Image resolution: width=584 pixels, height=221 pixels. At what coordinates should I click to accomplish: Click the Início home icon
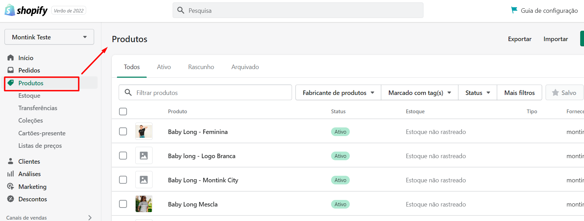(x=11, y=58)
